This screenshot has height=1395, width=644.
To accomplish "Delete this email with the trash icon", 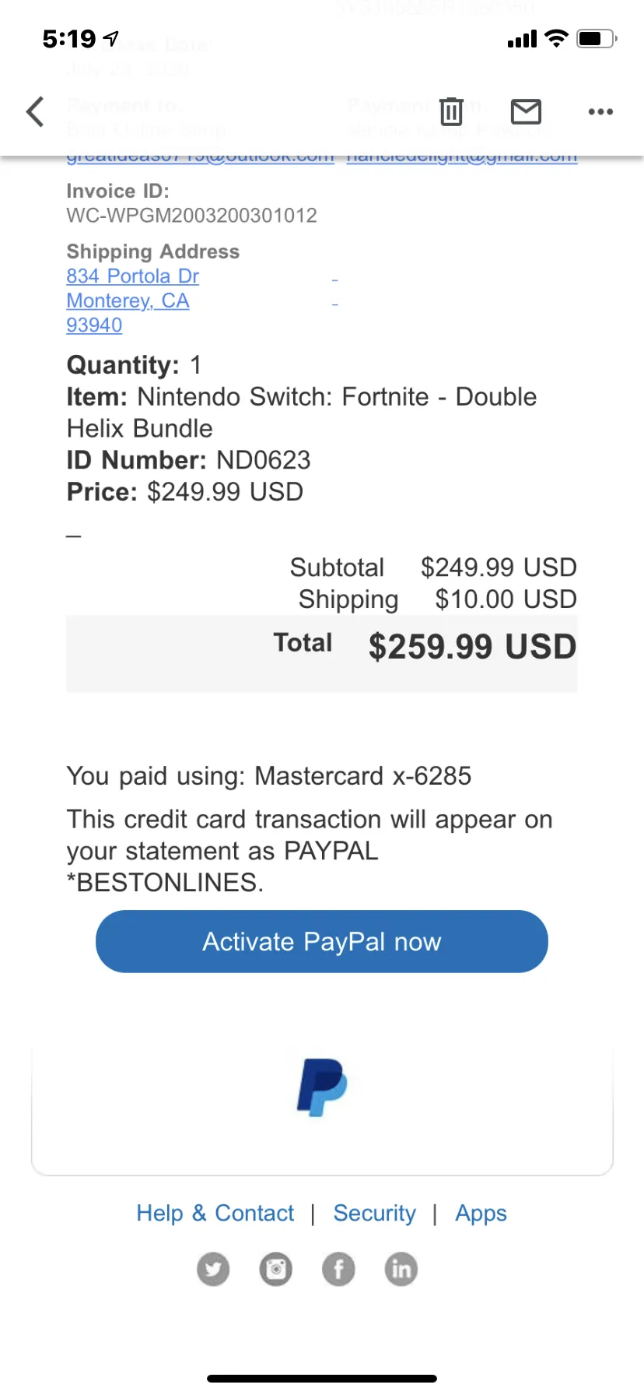I will tap(451, 111).
